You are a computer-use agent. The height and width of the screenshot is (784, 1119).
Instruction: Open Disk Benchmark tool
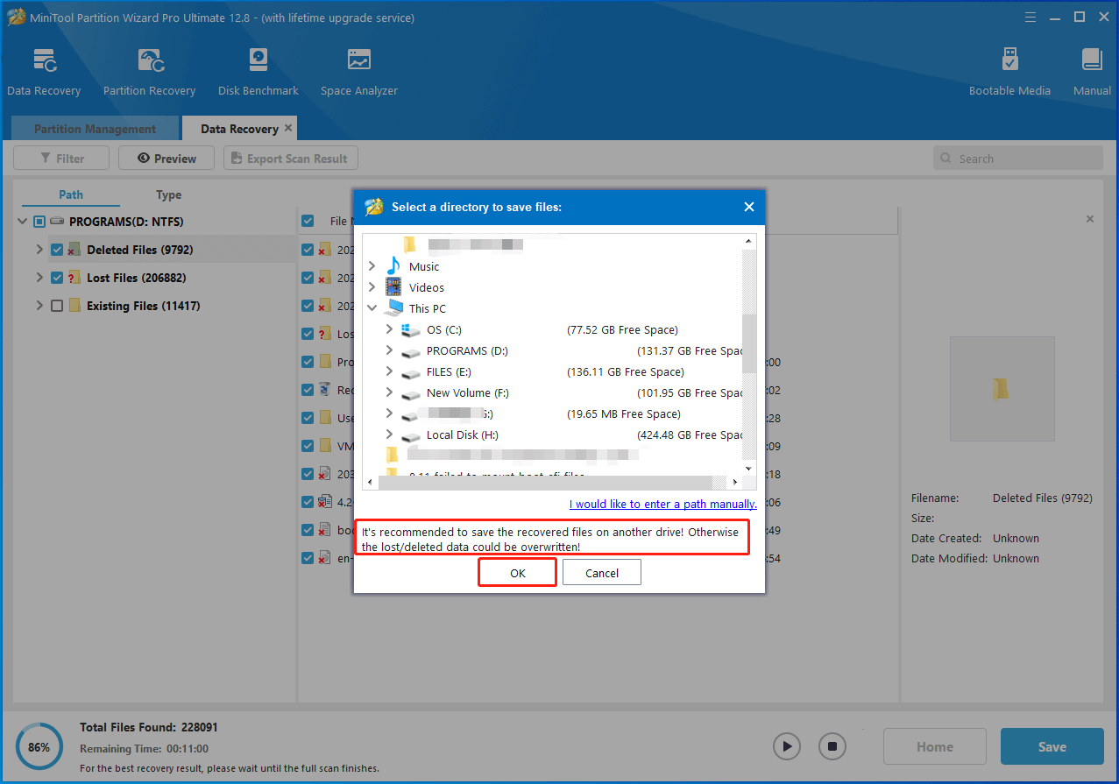(259, 72)
